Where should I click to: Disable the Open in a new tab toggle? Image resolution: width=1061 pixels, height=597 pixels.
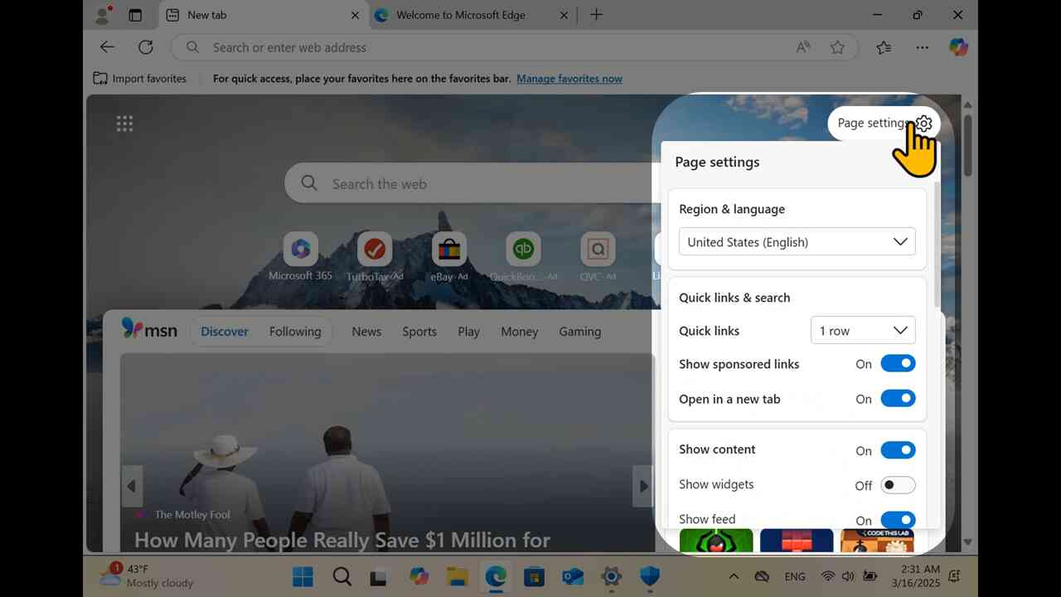coord(898,398)
